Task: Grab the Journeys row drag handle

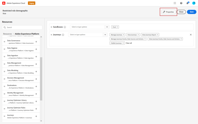Action: [x=51, y=35]
